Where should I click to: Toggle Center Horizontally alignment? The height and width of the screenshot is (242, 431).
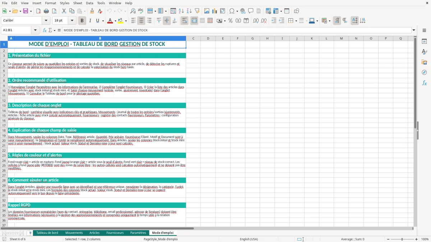(142, 21)
